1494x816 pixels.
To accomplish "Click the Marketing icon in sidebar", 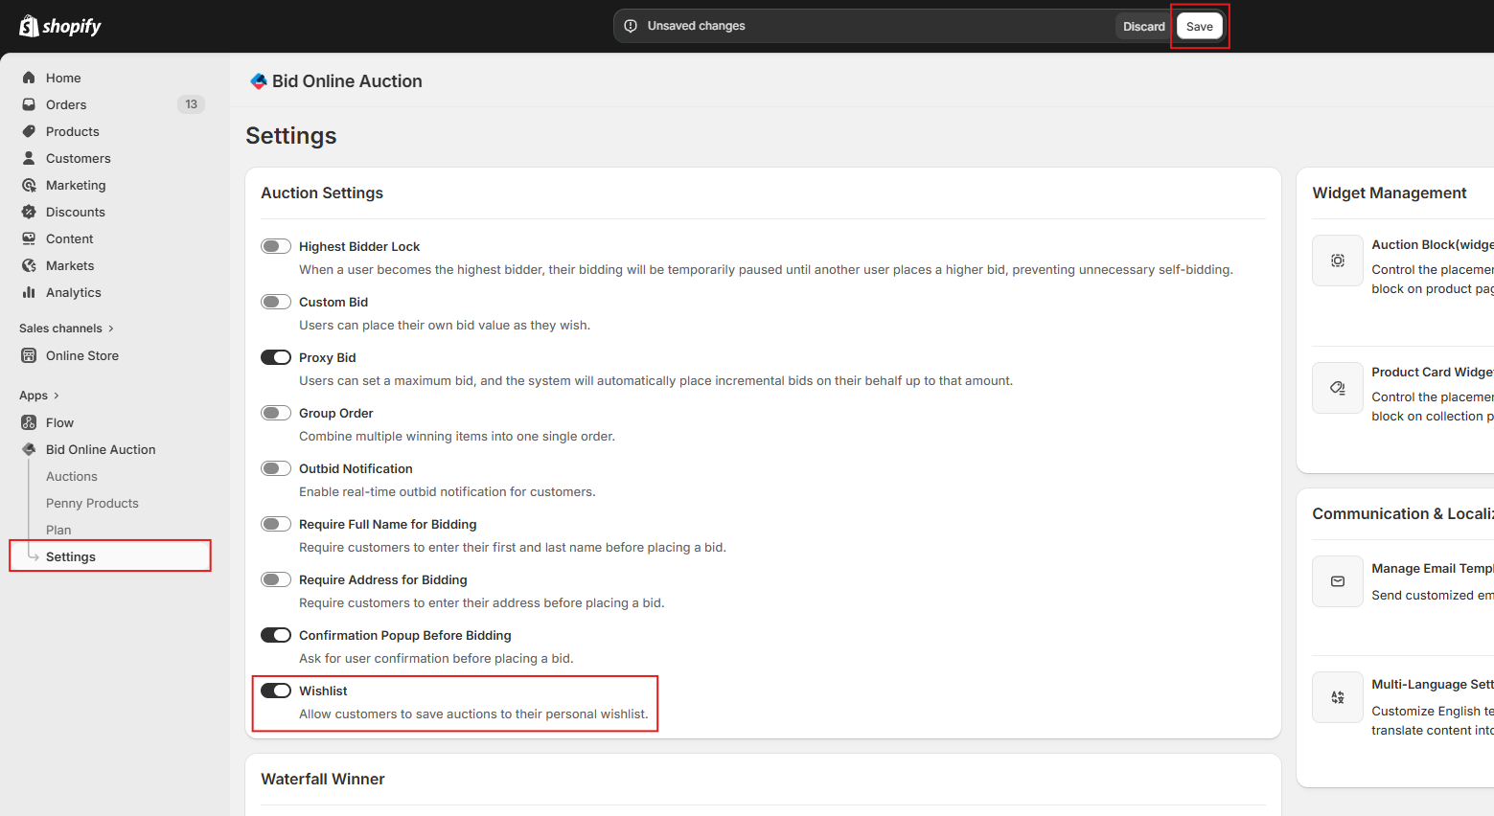I will (x=29, y=185).
